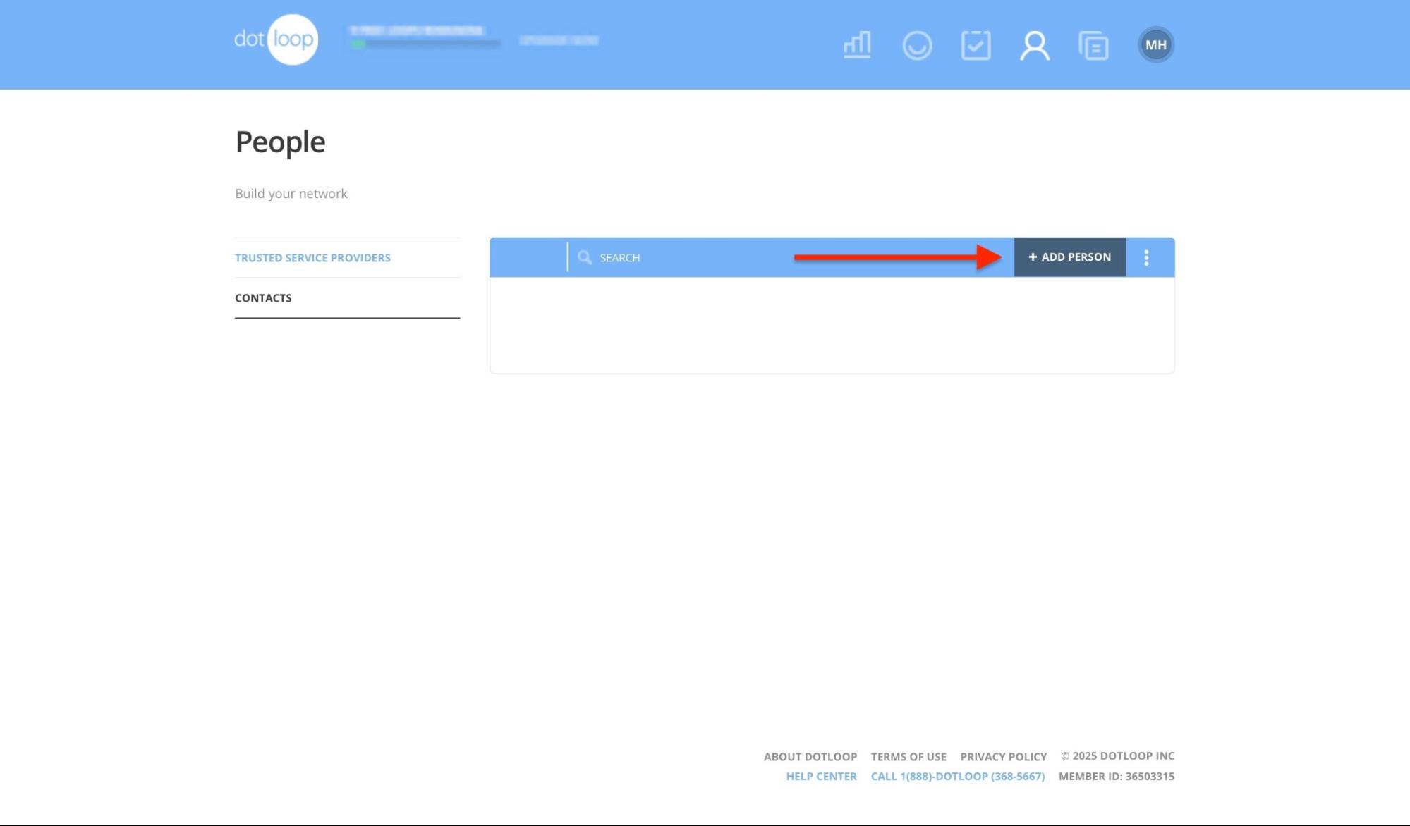
Task: Open the Reports bar chart icon
Action: pos(856,44)
